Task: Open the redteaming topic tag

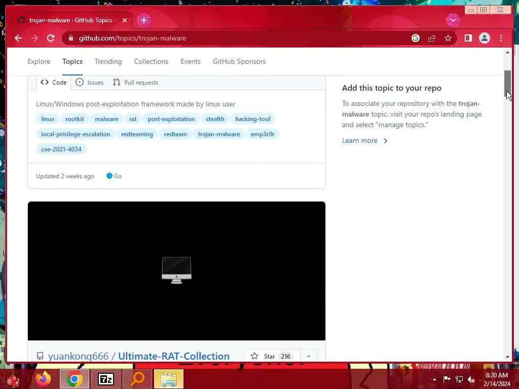Action: click(137, 134)
